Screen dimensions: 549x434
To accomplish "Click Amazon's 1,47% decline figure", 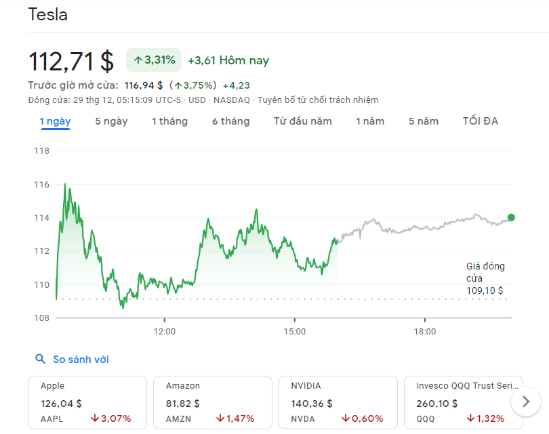I will (235, 418).
